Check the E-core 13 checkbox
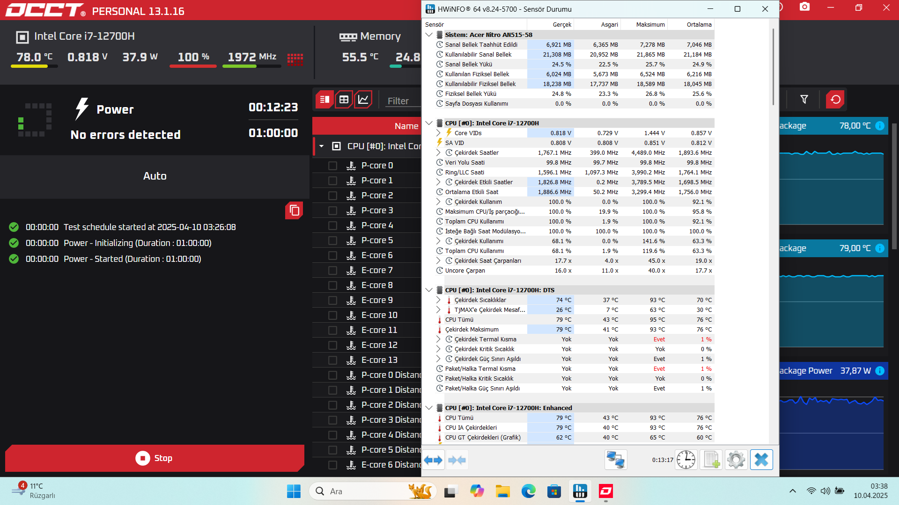The height and width of the screenshot is (505, 899). (x=332, y=360)
